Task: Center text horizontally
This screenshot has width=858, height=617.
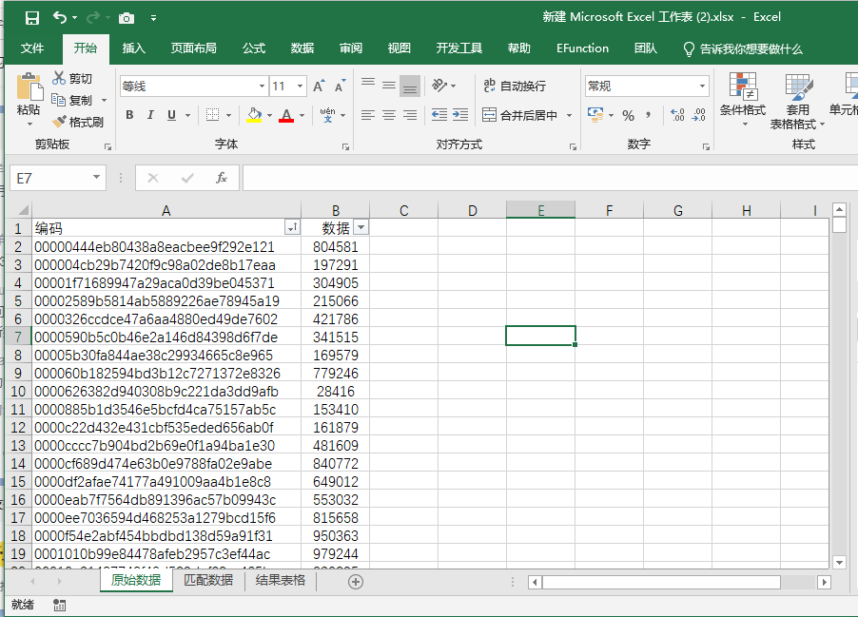Action: click(x=389, y=115)
